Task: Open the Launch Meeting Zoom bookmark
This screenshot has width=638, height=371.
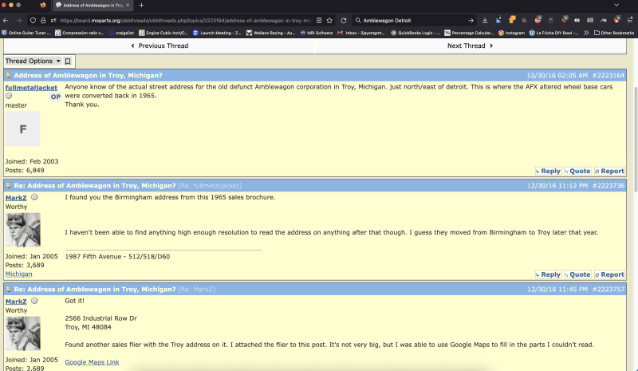Action: (217, 33)
